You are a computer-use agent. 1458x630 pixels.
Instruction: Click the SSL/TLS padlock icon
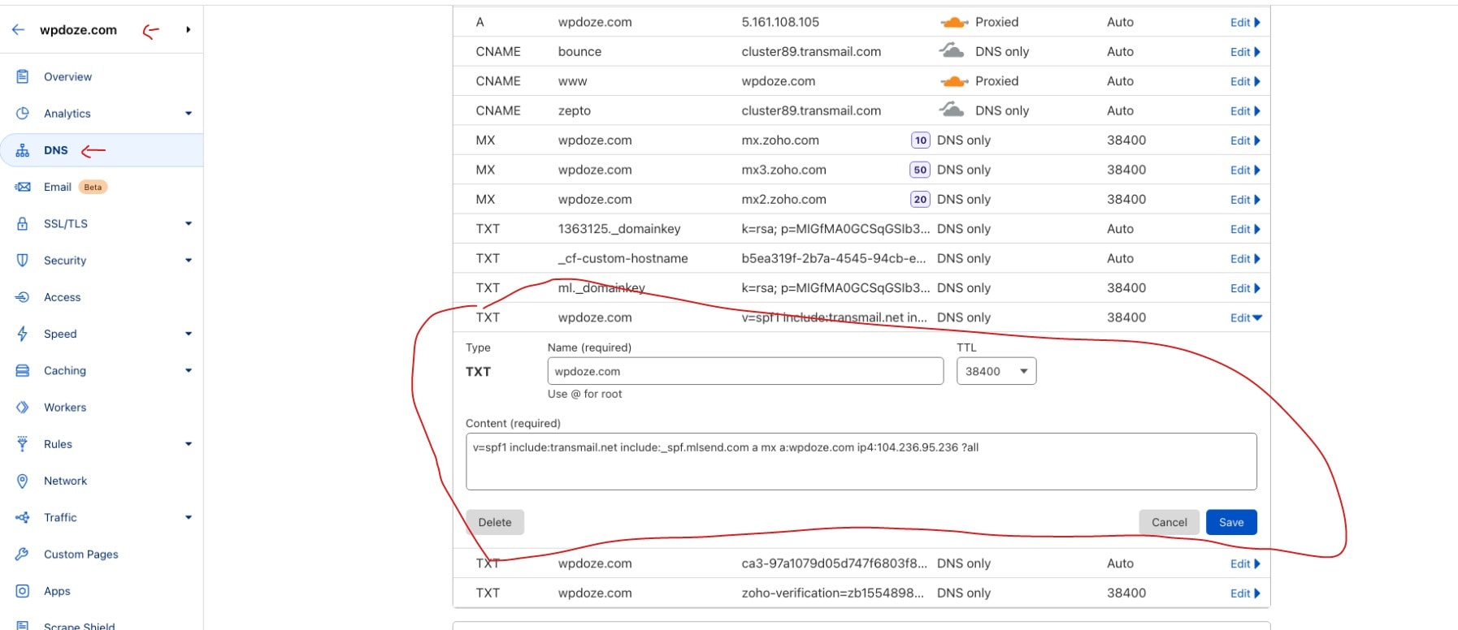click(x=23, y=223)
